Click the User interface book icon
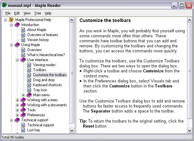This screenshot has width=194, height=141. click(23, 60)
